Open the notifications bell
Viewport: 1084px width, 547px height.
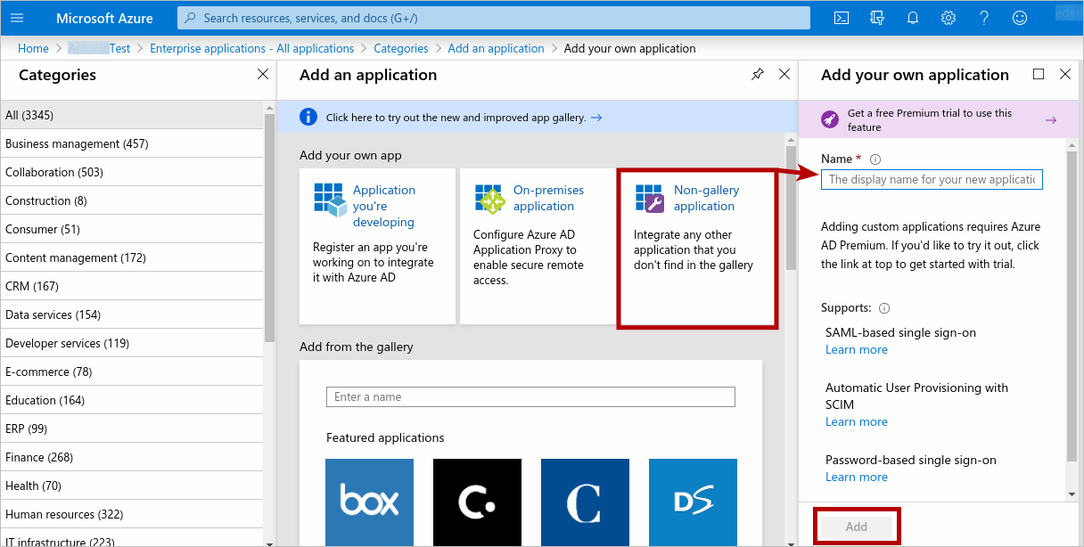913,18
